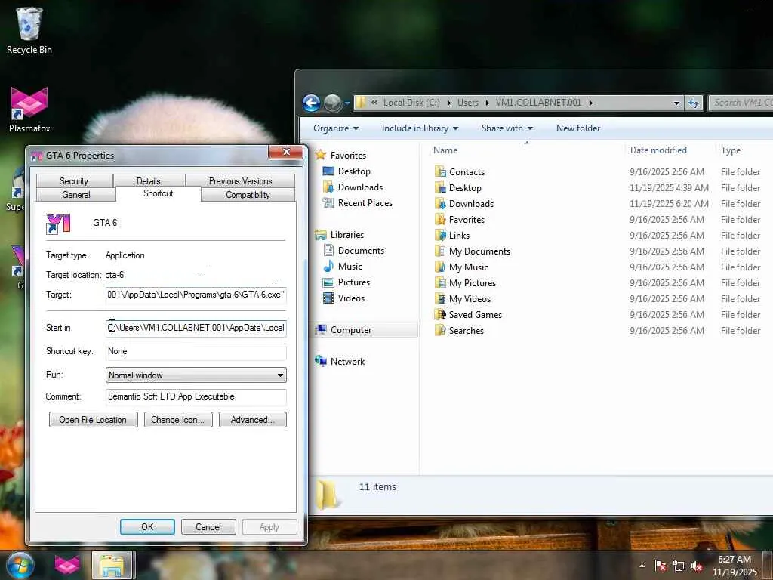Click the Explorer Forward arrow button
773x580 pixels.
coord(333,103)
